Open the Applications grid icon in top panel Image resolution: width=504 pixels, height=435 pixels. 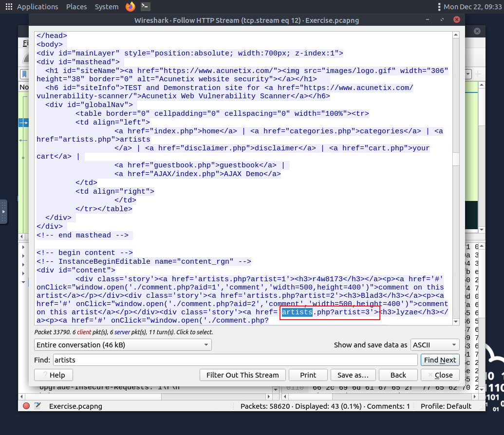click(9, 6)
